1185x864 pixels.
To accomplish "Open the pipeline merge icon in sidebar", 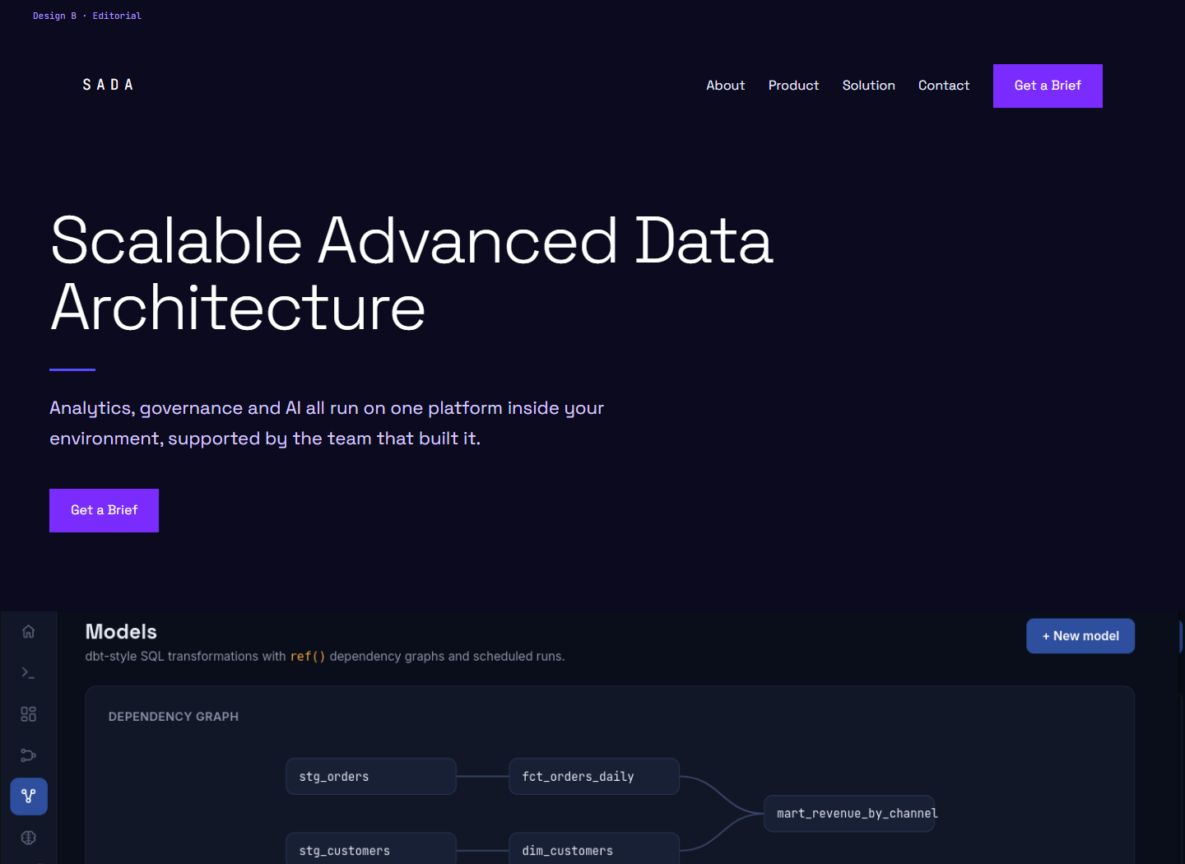I will tap(29, 755).
